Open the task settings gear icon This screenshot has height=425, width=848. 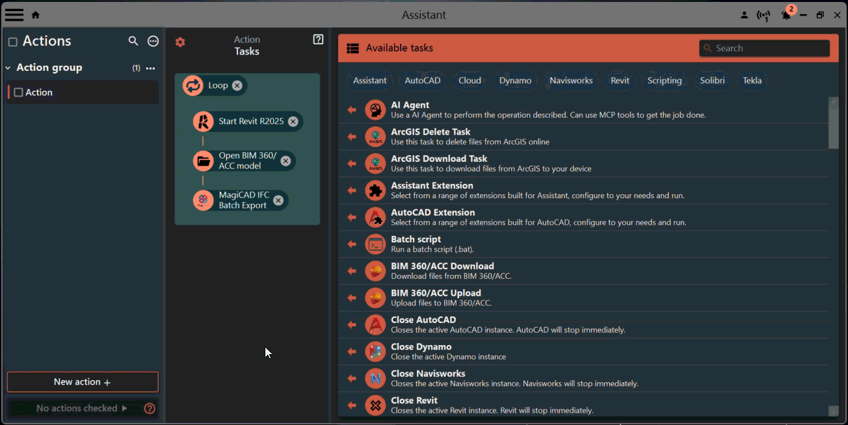point(180,42)
